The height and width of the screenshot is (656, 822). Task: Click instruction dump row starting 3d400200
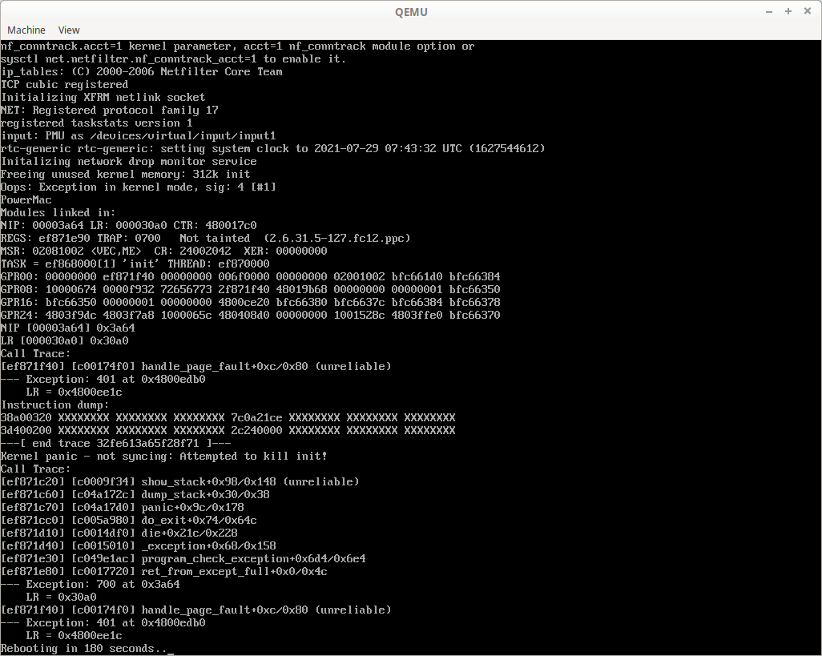pos(228,431)
